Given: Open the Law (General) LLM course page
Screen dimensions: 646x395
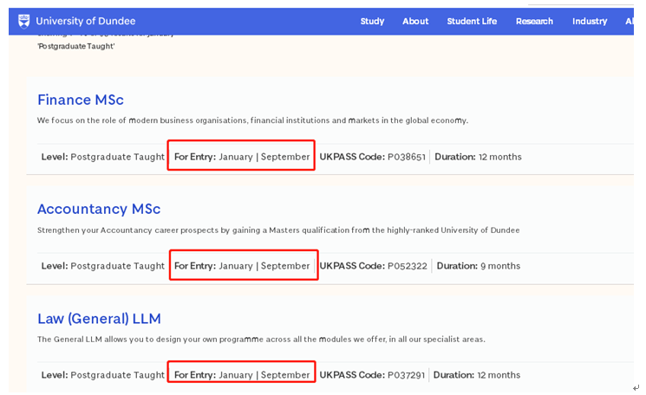Looking at the screenshot, I should click(99, 319).
